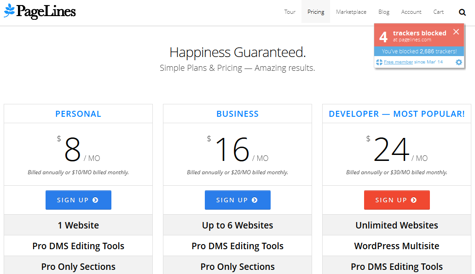Viewport: 475px width, 274px height.
Task: Click the PERSONAL plan heading
Action: point(78,114)
